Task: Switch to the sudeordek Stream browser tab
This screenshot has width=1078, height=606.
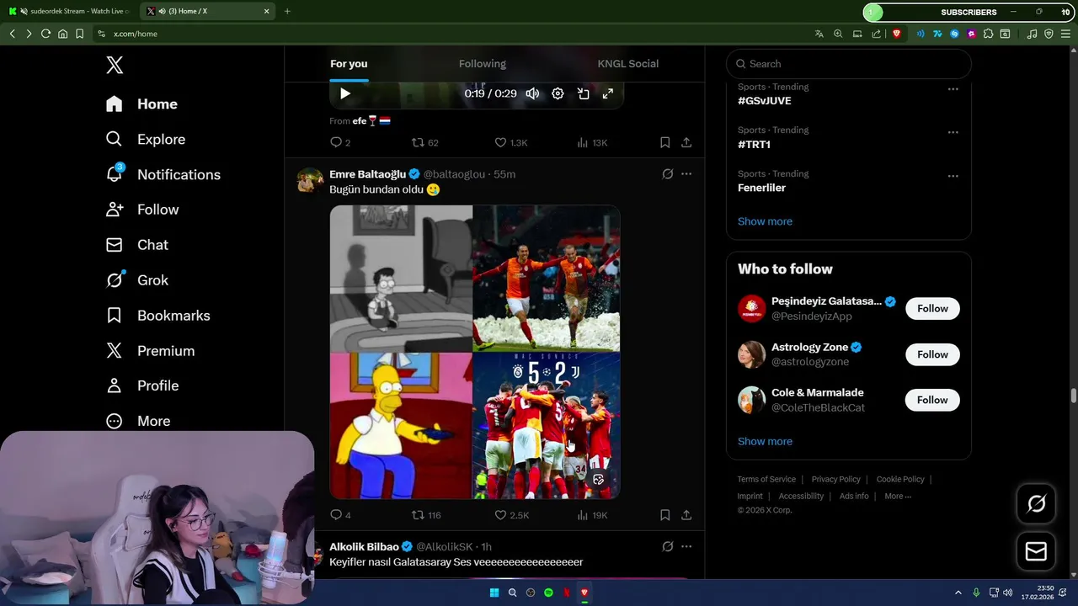Action: tap(70, 11)
